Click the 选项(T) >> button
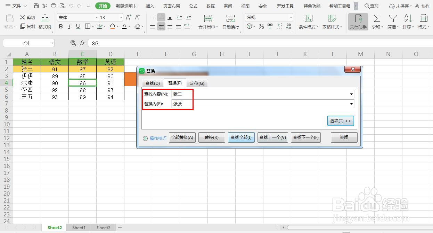 [341, 121]
